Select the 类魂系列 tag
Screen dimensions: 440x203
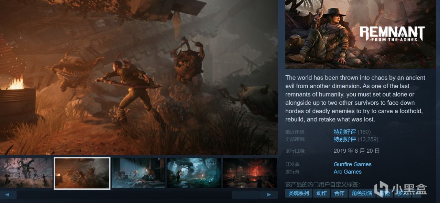click(x=299, y=193)
